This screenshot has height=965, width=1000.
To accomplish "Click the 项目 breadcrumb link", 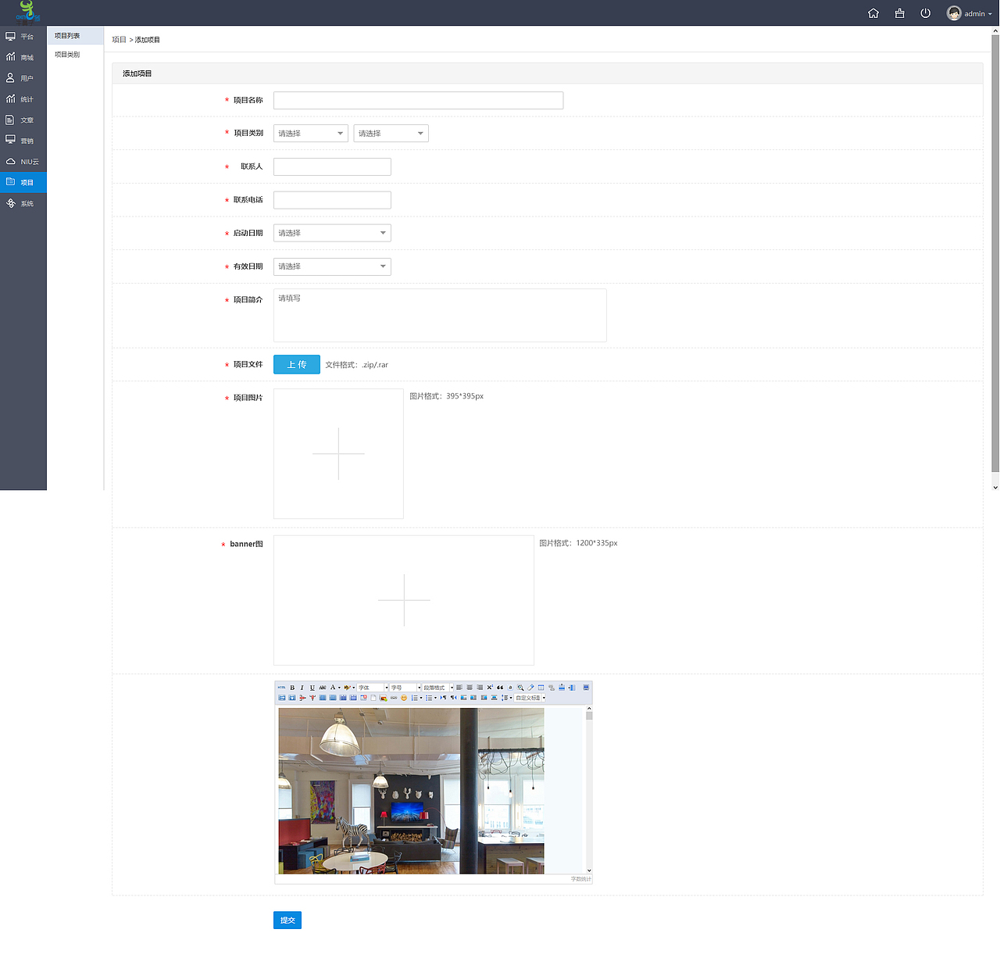I will (119, 40).
